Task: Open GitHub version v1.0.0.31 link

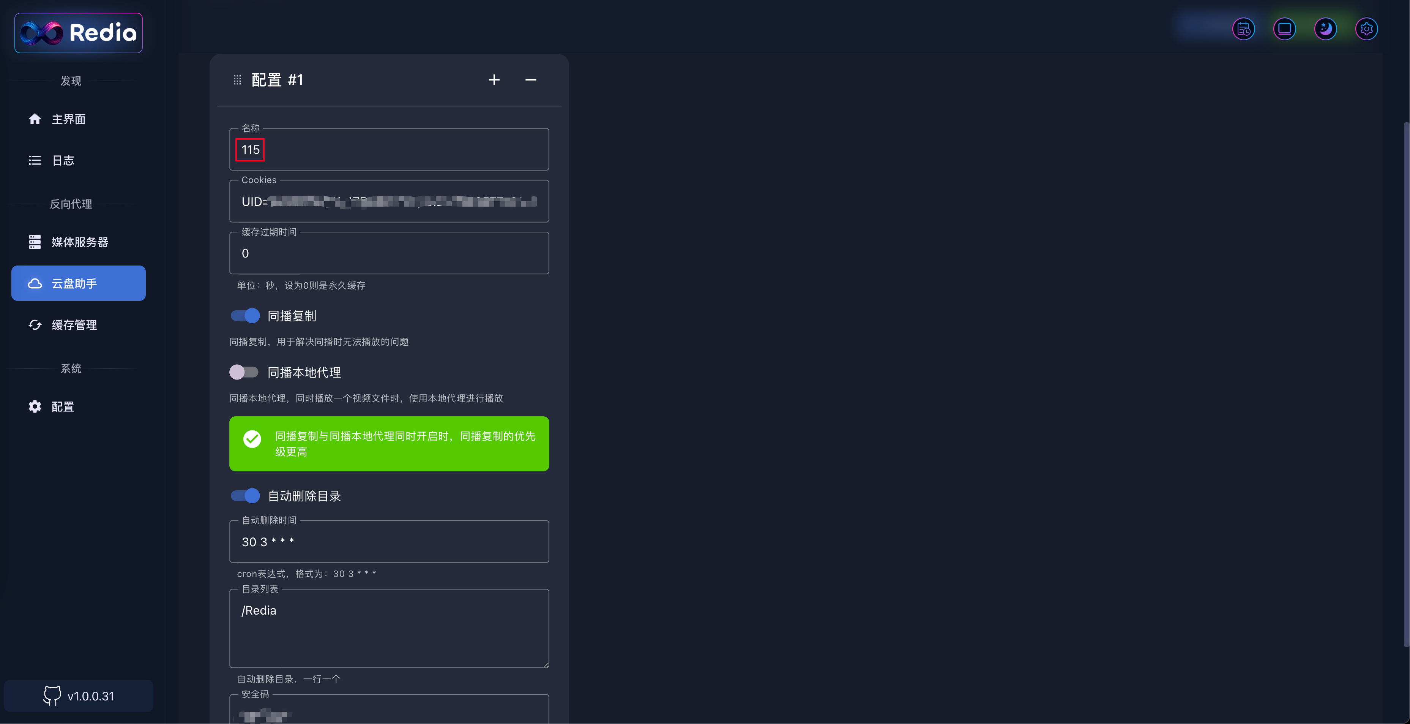Action: [x=78, y=696]
